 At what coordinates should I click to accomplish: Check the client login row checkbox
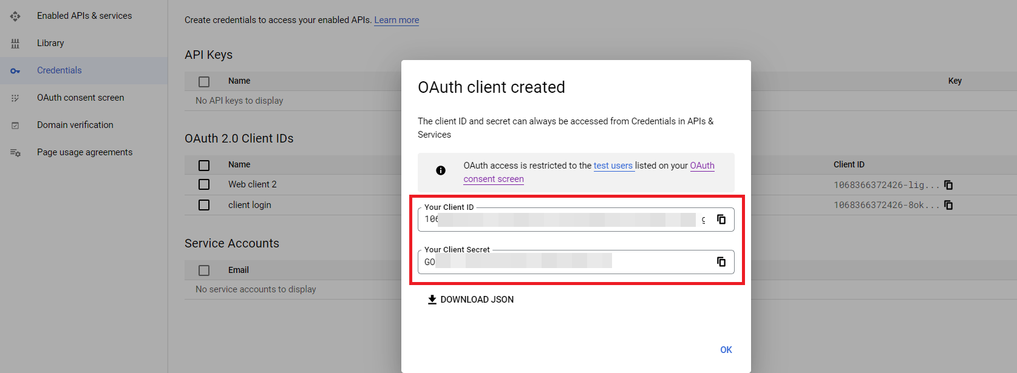pos(204,205)
